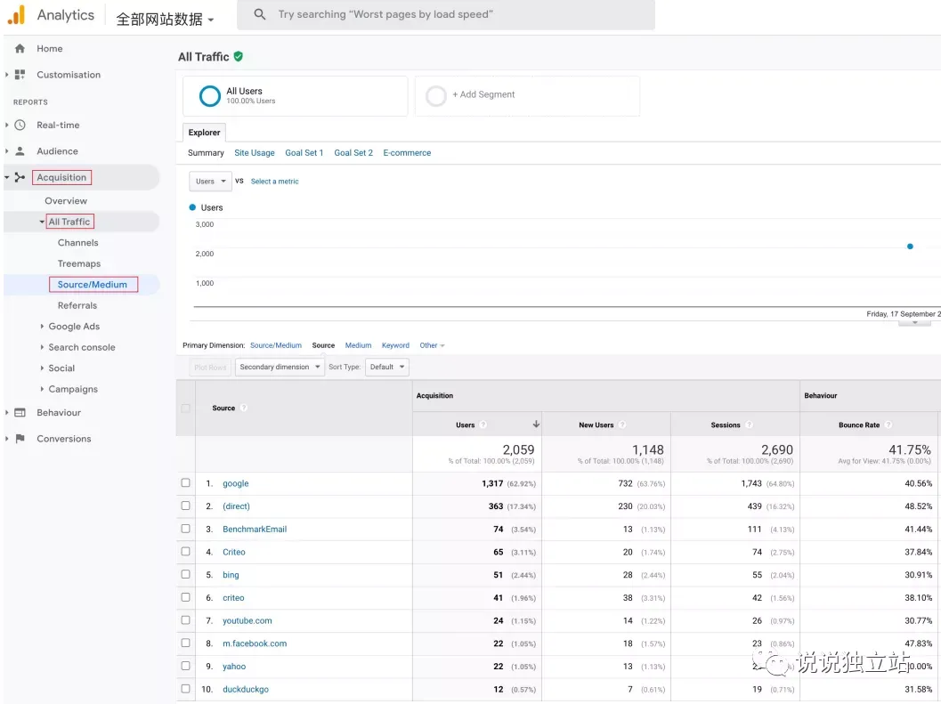Screen dimensions: 941x704
Task: Click the chart date range handle below graph
Action: (914, 323)
